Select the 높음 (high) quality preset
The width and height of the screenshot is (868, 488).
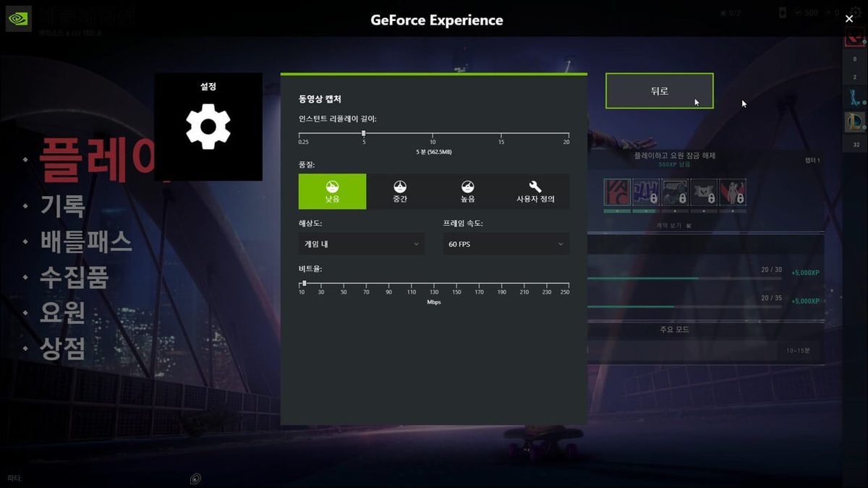pyautogui.click(x=467, y=192)
